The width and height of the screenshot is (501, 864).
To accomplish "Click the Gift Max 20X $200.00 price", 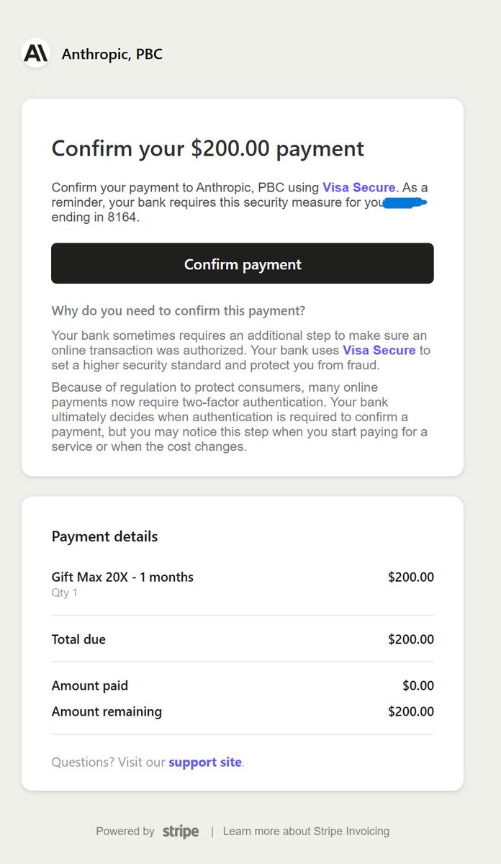I will [411, 577].
